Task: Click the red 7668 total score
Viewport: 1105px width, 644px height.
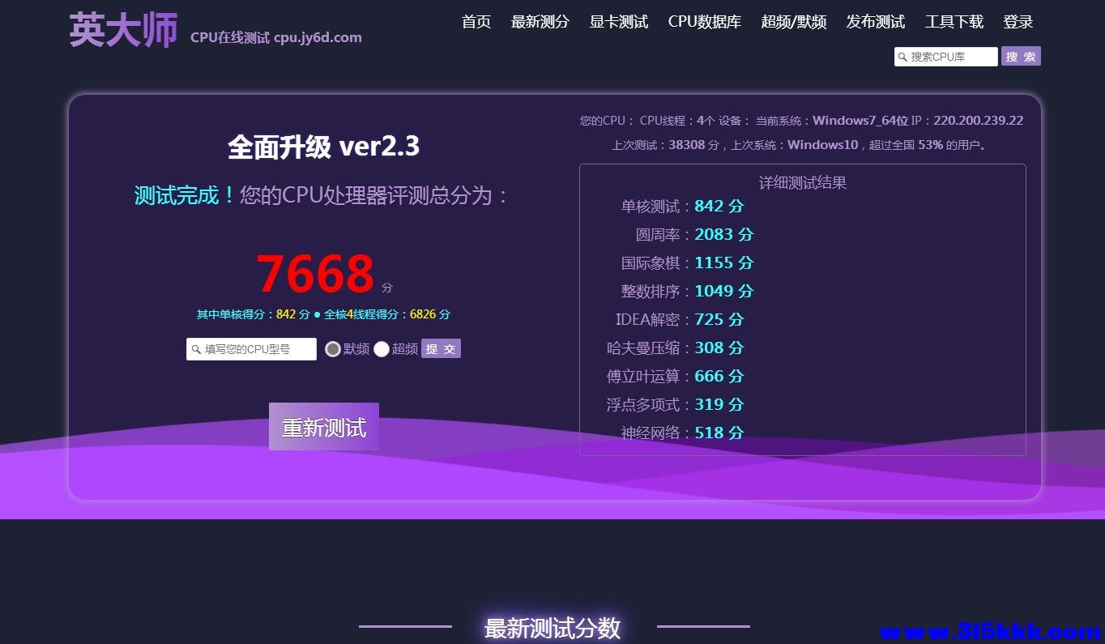Action: coord(314,273)
